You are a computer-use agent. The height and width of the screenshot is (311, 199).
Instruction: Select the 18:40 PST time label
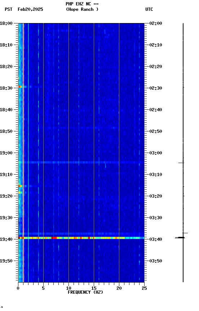[x=6, y=110]
